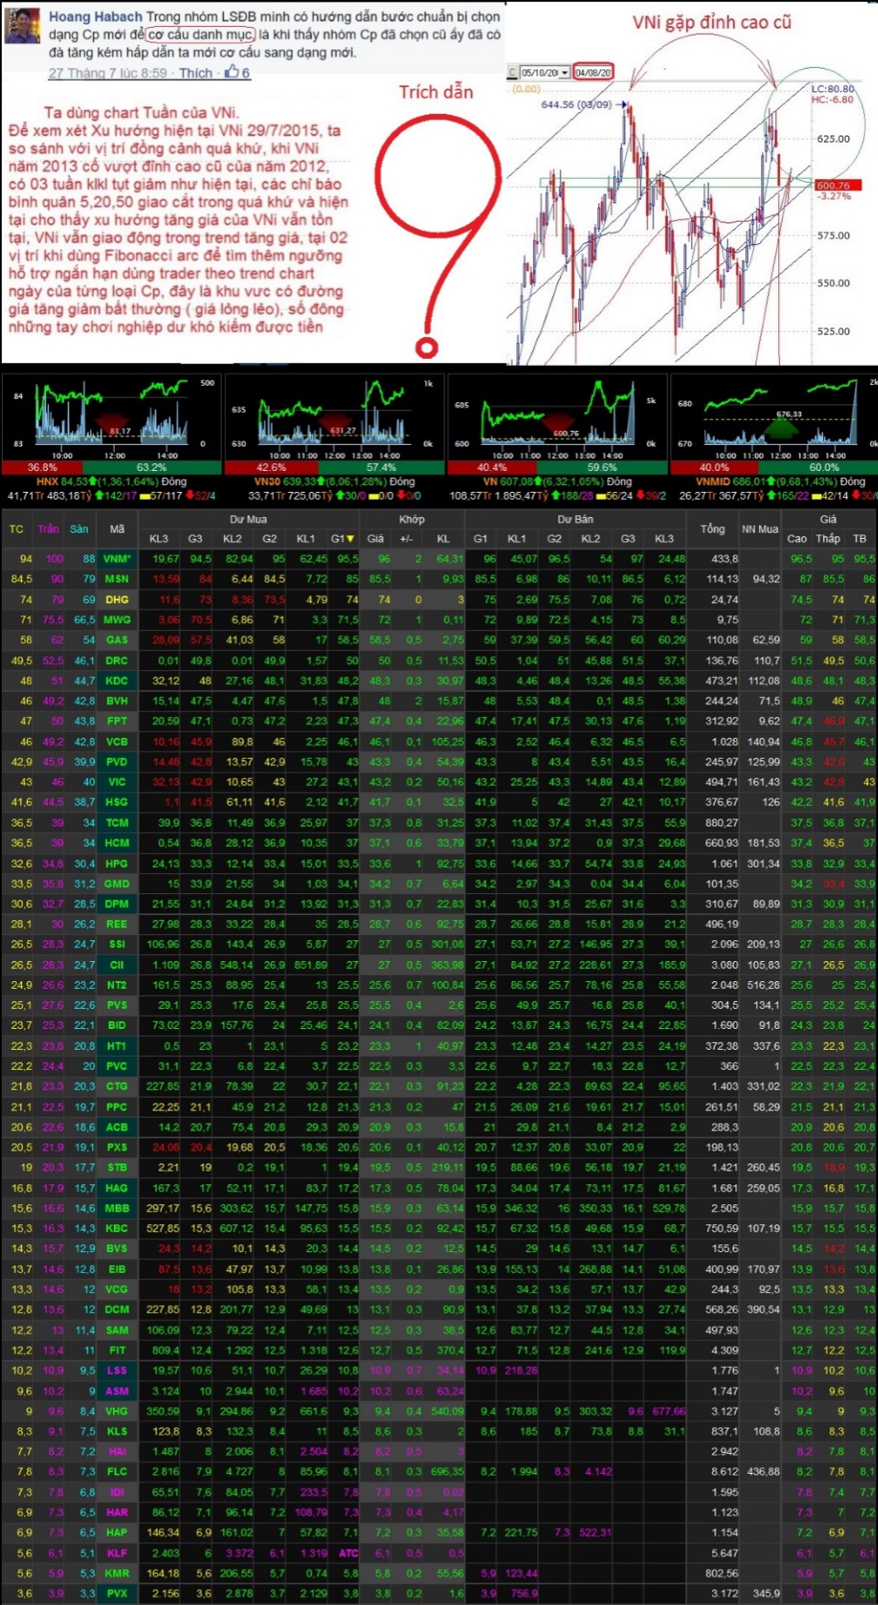Select the FIT ticker

[117, 1350]
